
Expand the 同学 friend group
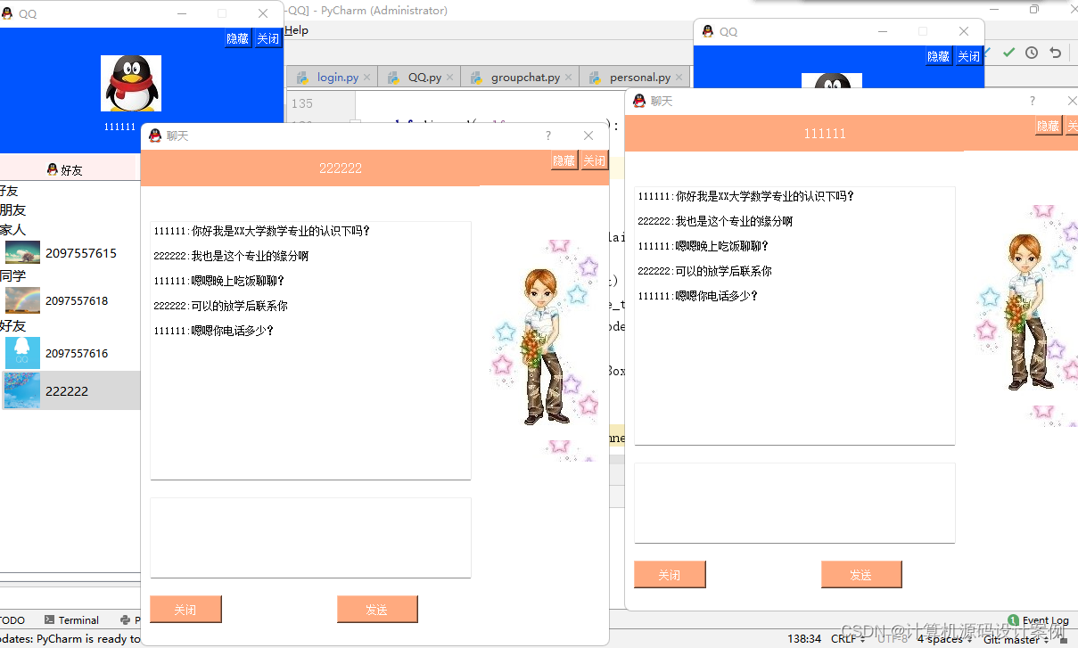(x=12, y=275)
